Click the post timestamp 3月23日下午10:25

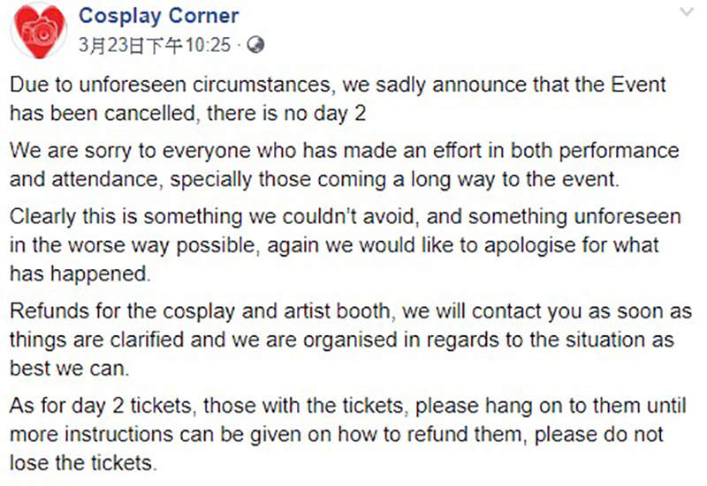click(x=154, y=43)
